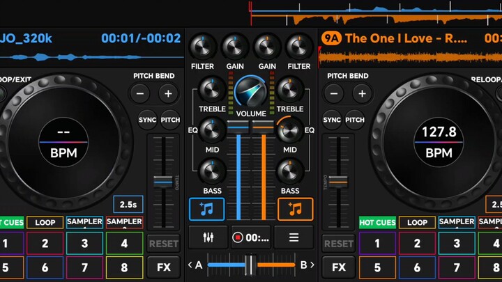Open the blue add-music button for deck A
Viewport: 502px width, 282px height.
pos(206,209)
